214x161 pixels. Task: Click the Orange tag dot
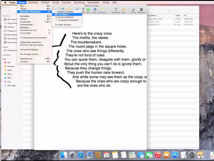tap(5, 66)
